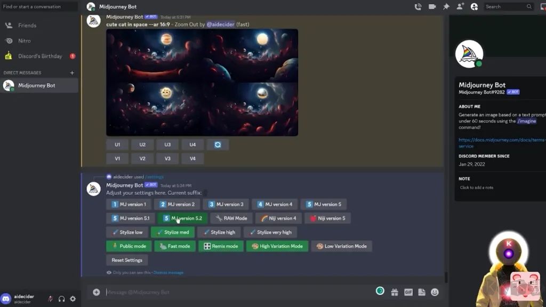The width and height of the screenshot is (546, 307).
Task: Toggle Fast mode setting
Action: click(175, 246)
